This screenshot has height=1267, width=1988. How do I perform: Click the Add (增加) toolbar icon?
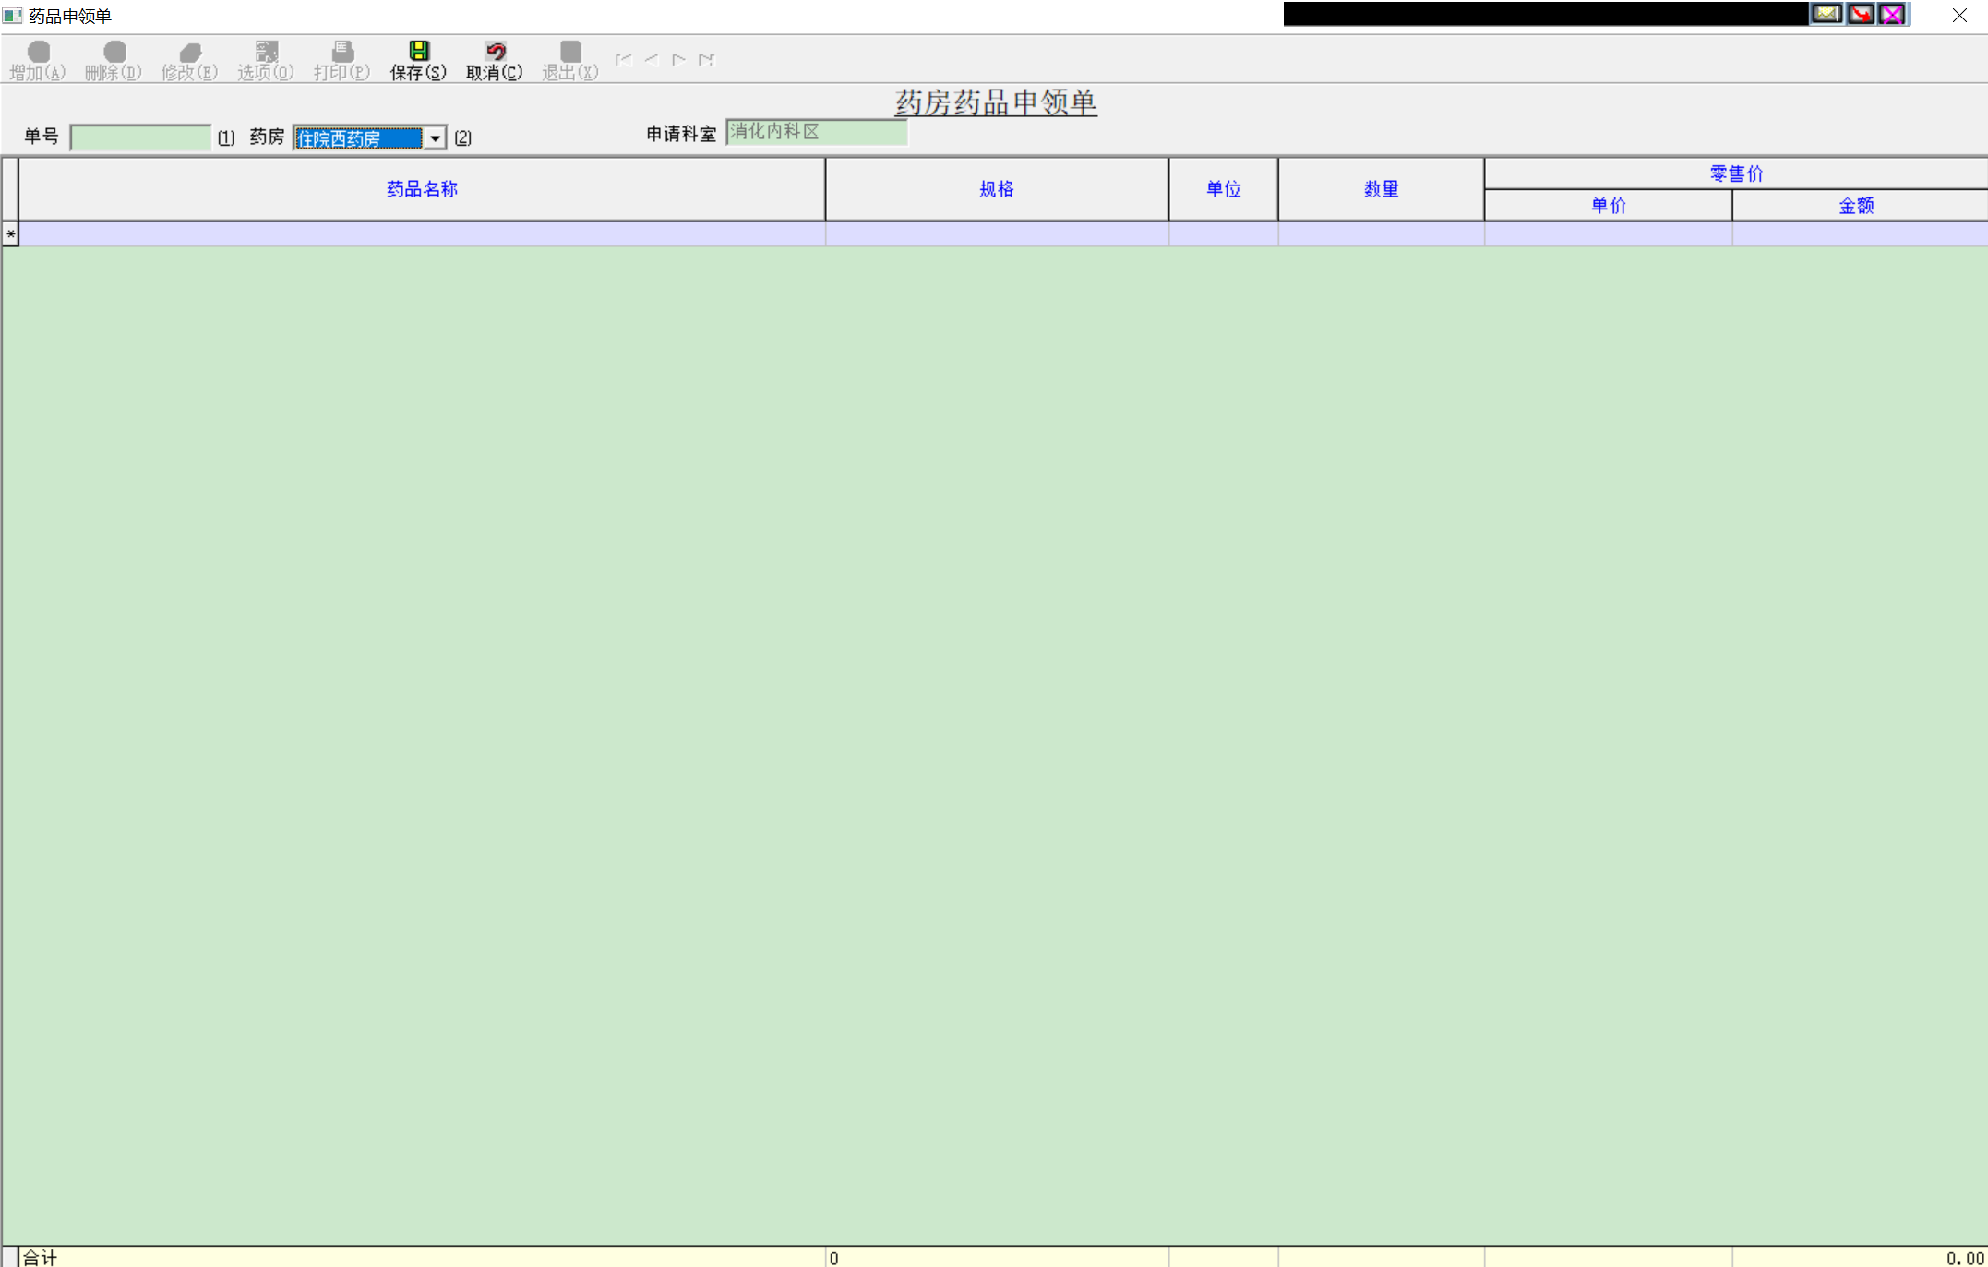(38, 52)
